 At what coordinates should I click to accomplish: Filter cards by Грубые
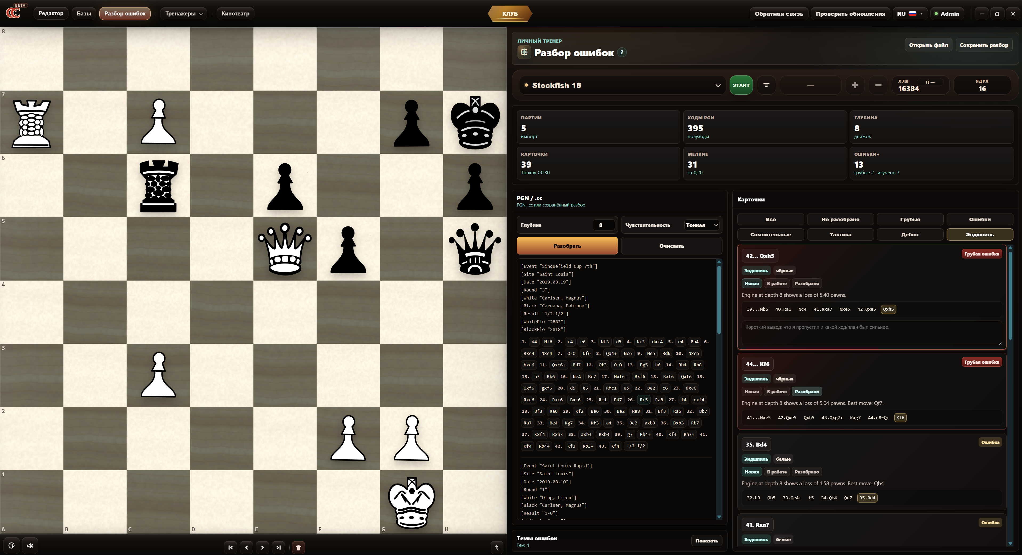[910, 219]
